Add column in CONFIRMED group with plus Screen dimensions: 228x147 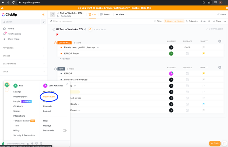[220, 41]
